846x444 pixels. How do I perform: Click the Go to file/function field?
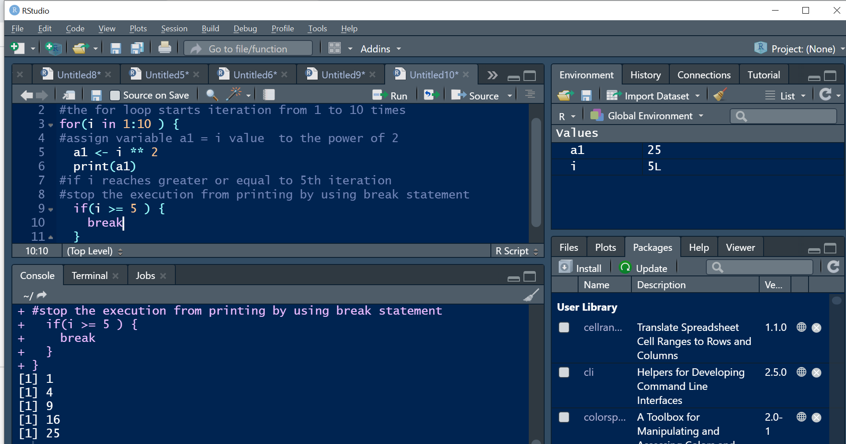(248, 48)
